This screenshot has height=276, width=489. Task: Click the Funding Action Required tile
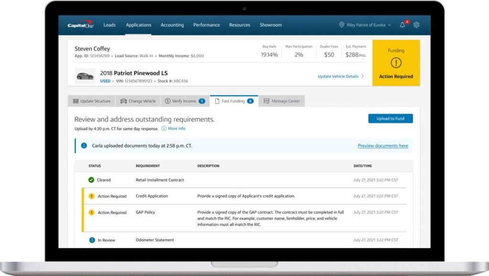tap(396, 63)
